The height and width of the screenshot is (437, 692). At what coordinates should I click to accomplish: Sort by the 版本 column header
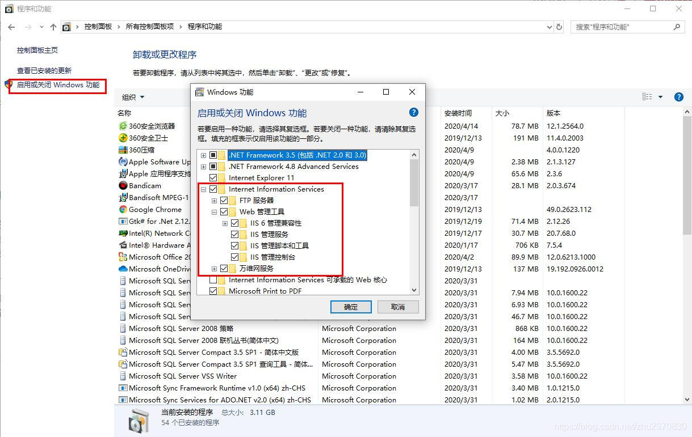[x=553, y=113]
